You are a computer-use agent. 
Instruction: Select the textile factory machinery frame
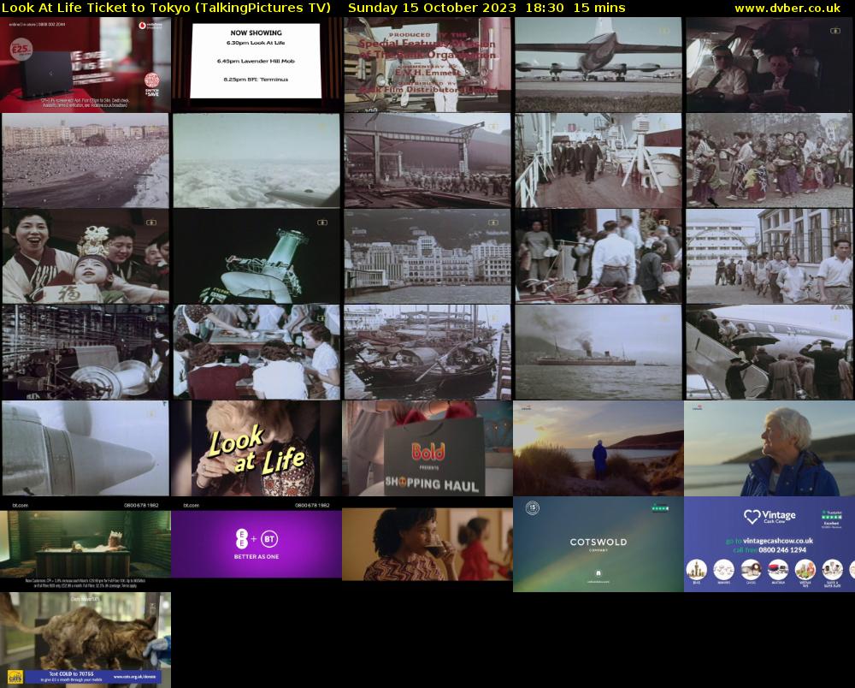[x=85, y=352]
